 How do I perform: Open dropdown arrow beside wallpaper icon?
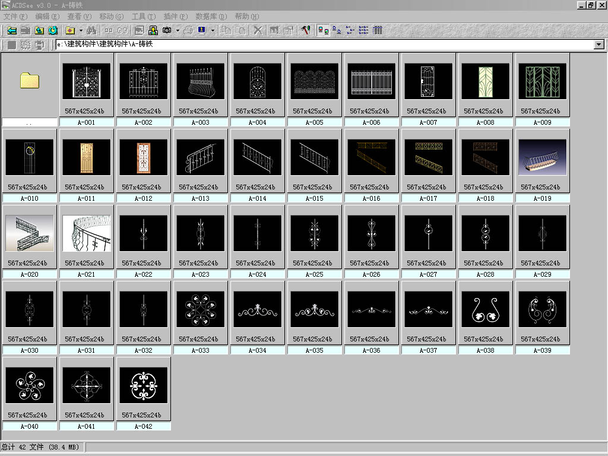tap(213, 30)
